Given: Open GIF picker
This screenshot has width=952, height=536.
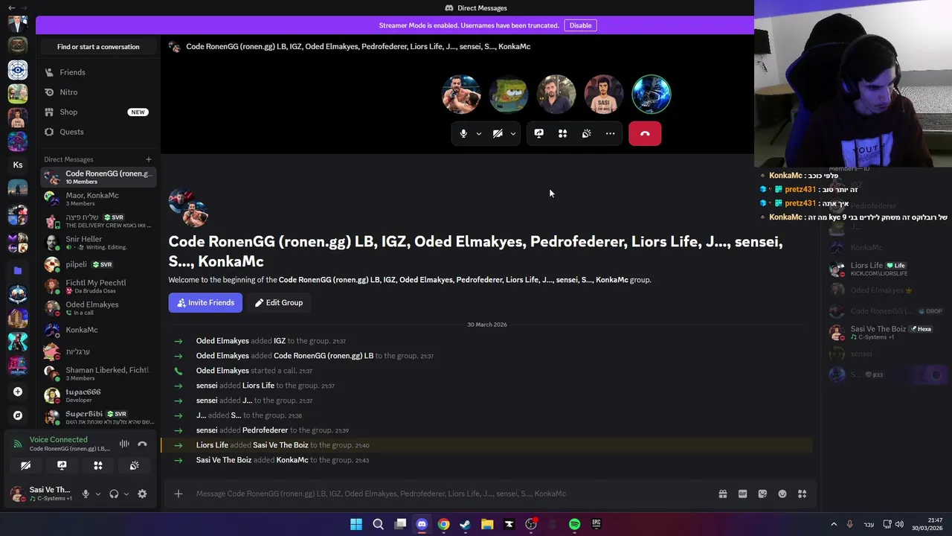Looking at the screenshot, I should 742,494.
